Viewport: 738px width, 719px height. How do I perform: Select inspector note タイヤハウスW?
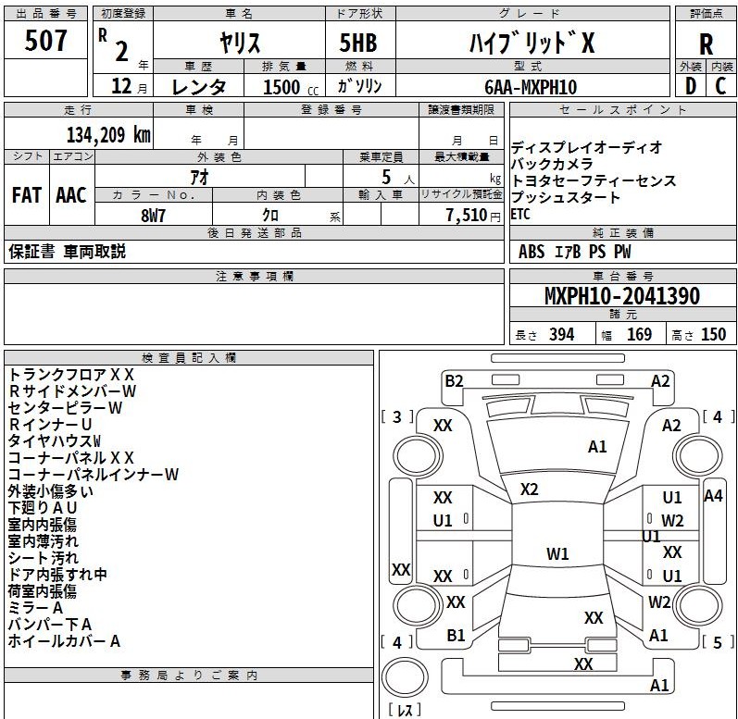tap(54, 441)
